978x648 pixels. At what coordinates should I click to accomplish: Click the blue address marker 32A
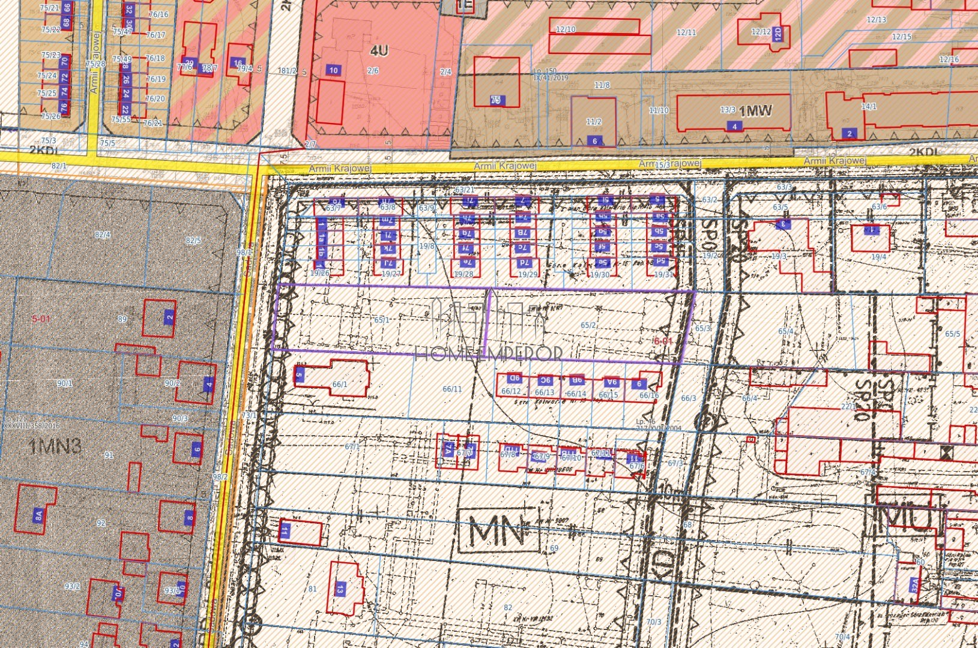coord(914,585)
